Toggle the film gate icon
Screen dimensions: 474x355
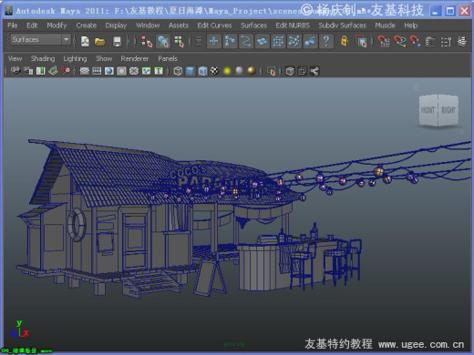(x=97, y=71)
